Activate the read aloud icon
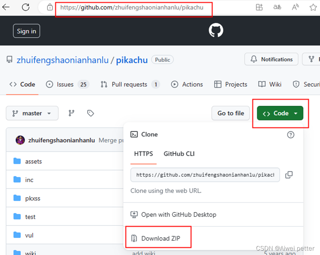The image size is (320, 255). click(295, 7)
